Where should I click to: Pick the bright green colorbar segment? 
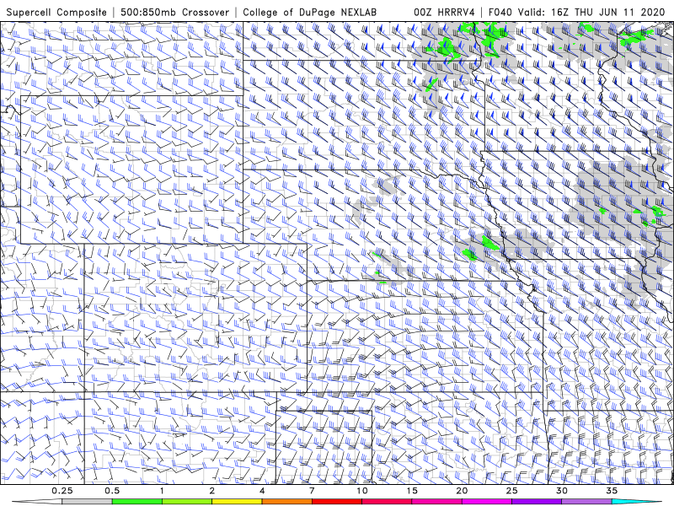point(137,502)
